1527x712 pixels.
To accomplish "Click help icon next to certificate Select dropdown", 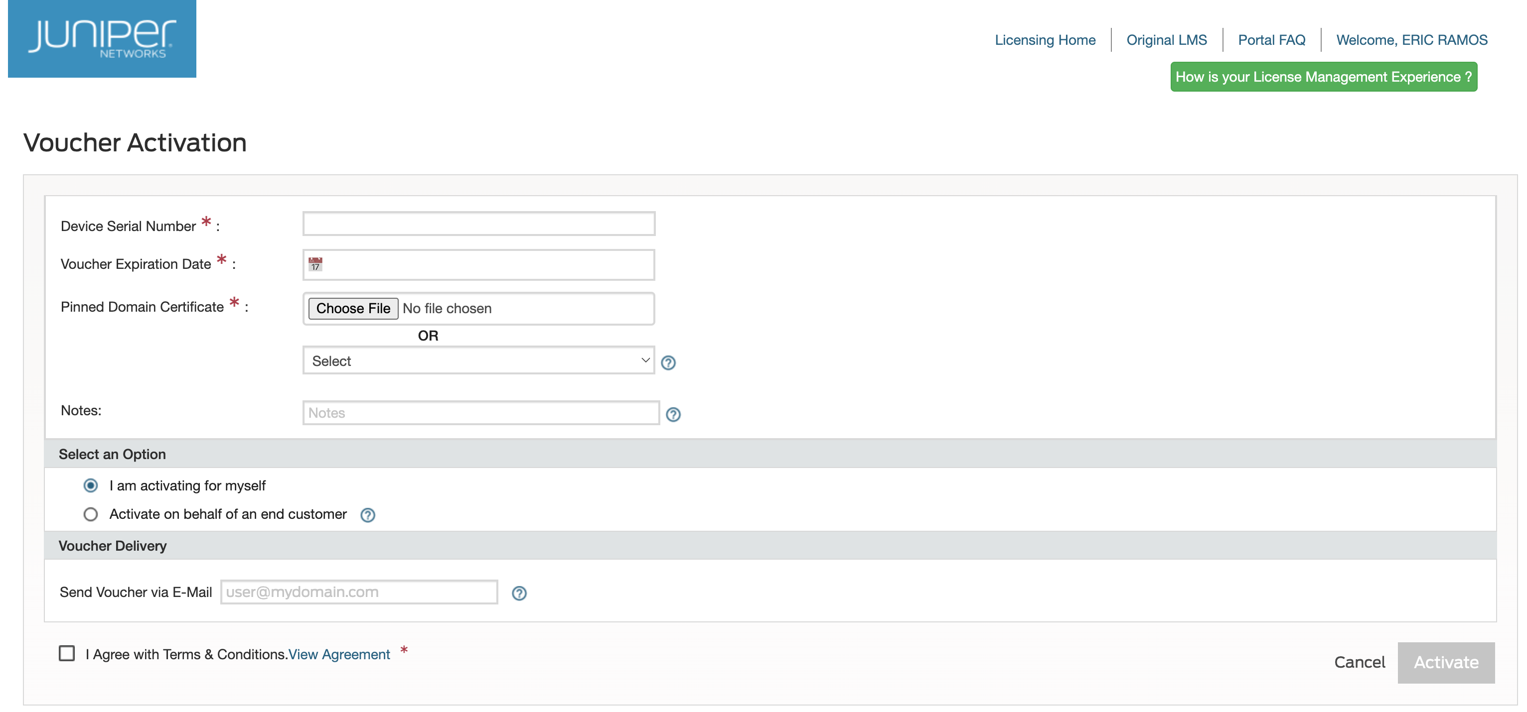I will pos(668,362).
